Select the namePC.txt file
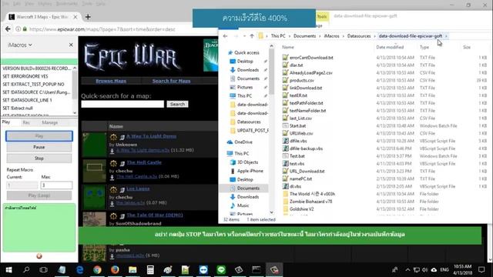The width and height of the screenshot is (493, 277). [x=300, y=179]
